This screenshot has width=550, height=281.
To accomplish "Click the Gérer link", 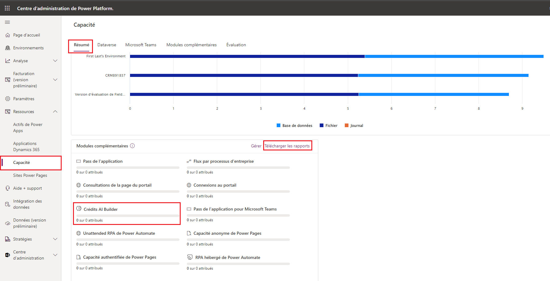I will click(256, 146).
